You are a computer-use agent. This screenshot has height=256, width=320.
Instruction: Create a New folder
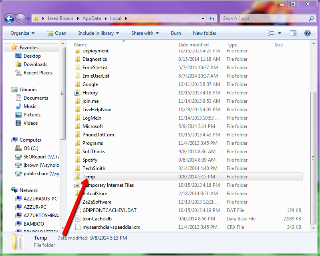click(x=205, y=33)
